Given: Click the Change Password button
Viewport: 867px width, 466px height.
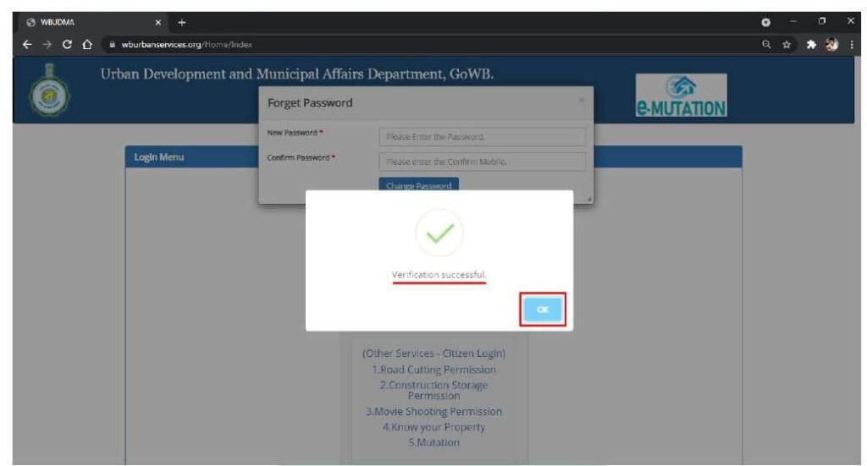Looking at the screenshot, I should [418, 184].
